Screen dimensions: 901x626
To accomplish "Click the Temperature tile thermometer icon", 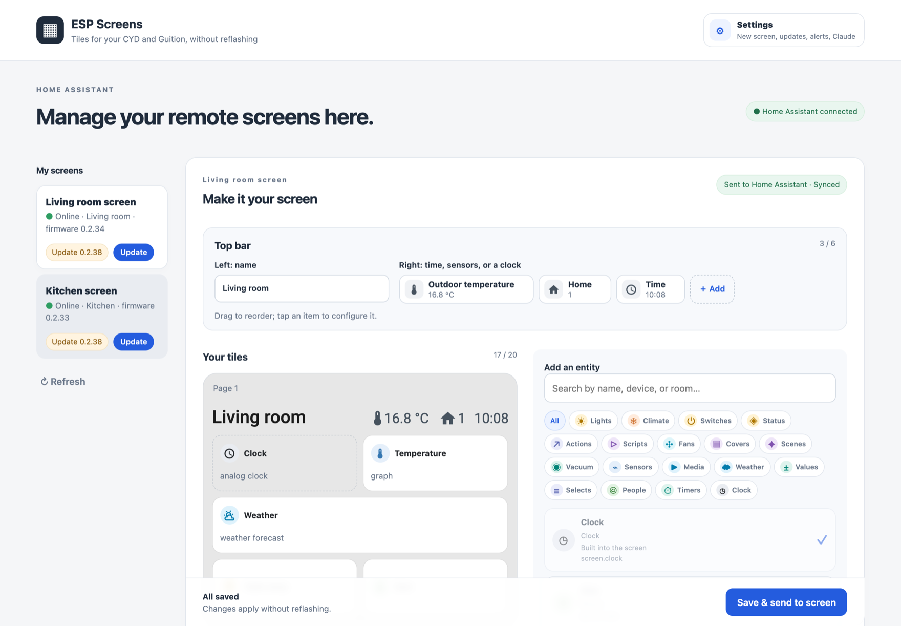I will 380,453.
